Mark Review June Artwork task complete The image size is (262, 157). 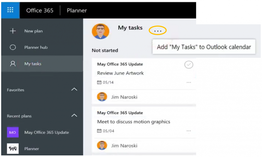[189, 65]
